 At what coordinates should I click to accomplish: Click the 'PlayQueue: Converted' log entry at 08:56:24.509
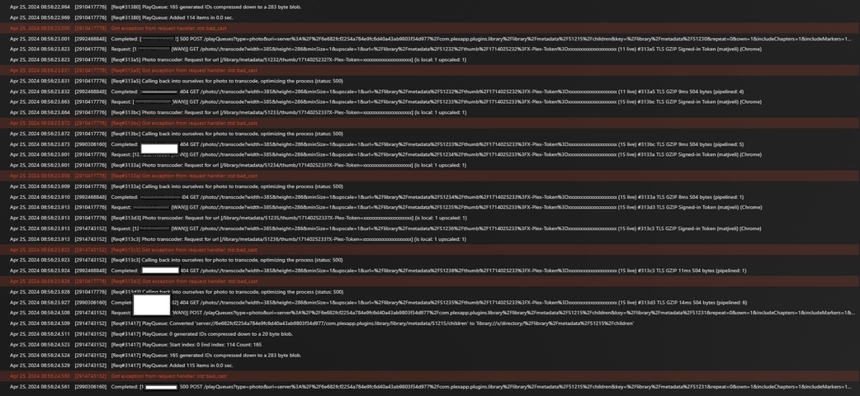tap(430, 323)
